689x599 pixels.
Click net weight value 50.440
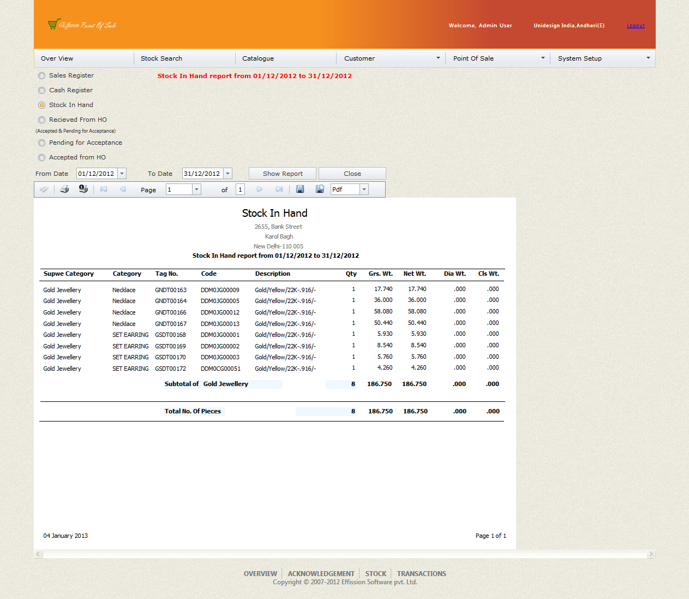pyautogui.click(x=417, y=323)
